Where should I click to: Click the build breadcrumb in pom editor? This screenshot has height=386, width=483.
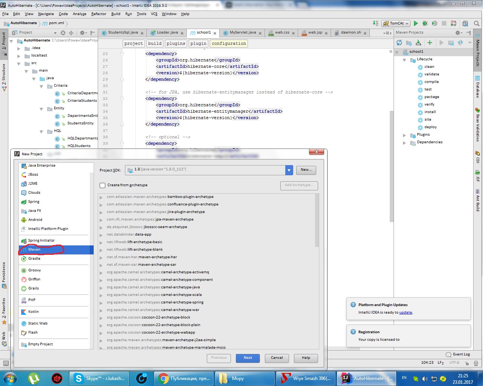point(155,44)
